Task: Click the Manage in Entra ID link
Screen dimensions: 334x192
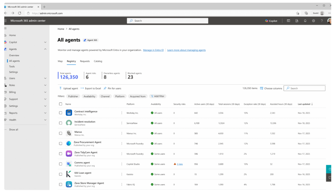Action: pos(153,50)
